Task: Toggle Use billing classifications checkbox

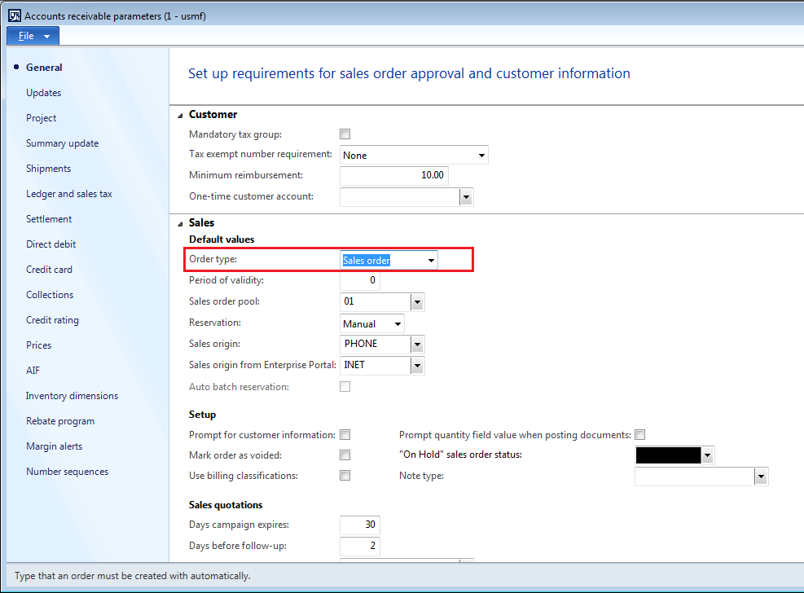Action: pyautogui.click(x=345, y=476)
